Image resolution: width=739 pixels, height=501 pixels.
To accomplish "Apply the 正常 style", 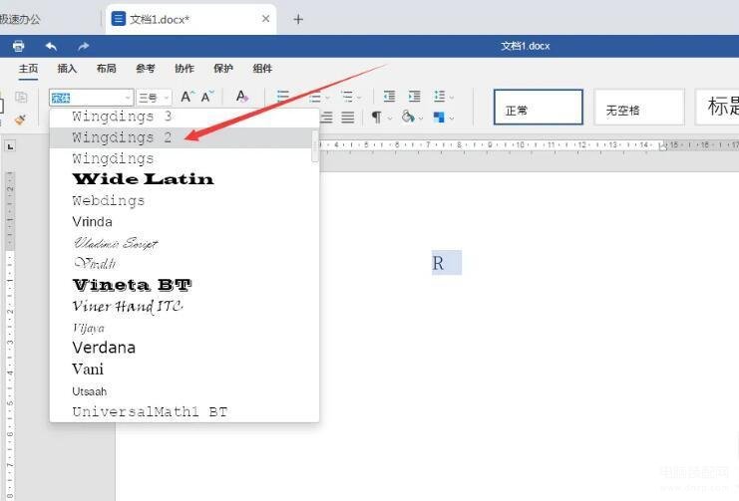I will 539,108.
